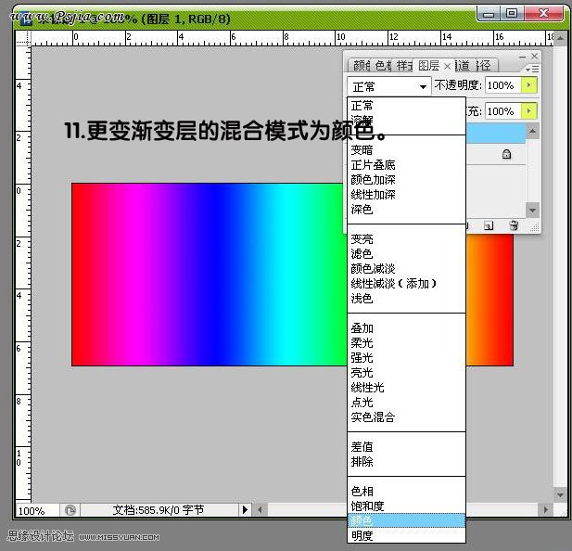
Task: Apply 点光 blend mode
Action: 406,403
